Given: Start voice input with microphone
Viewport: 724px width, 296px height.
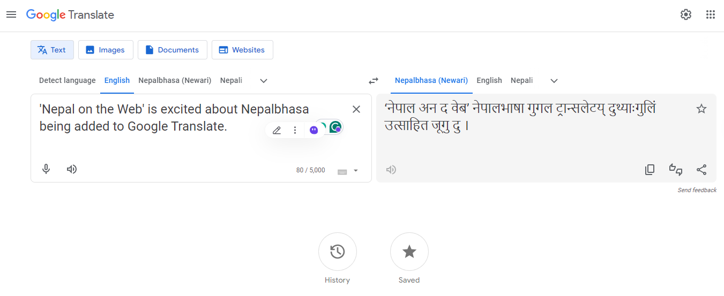Looking at the screenshot, I should tap(46, 169).
